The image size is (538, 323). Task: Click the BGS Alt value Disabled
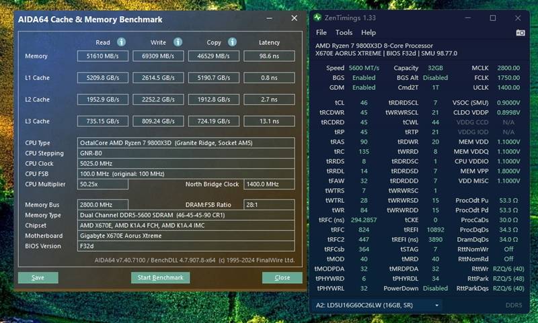pos(435,78)
